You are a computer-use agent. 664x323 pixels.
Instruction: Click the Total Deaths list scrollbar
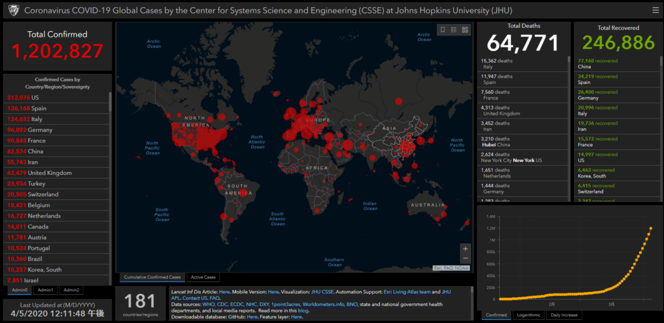point(568,129)
